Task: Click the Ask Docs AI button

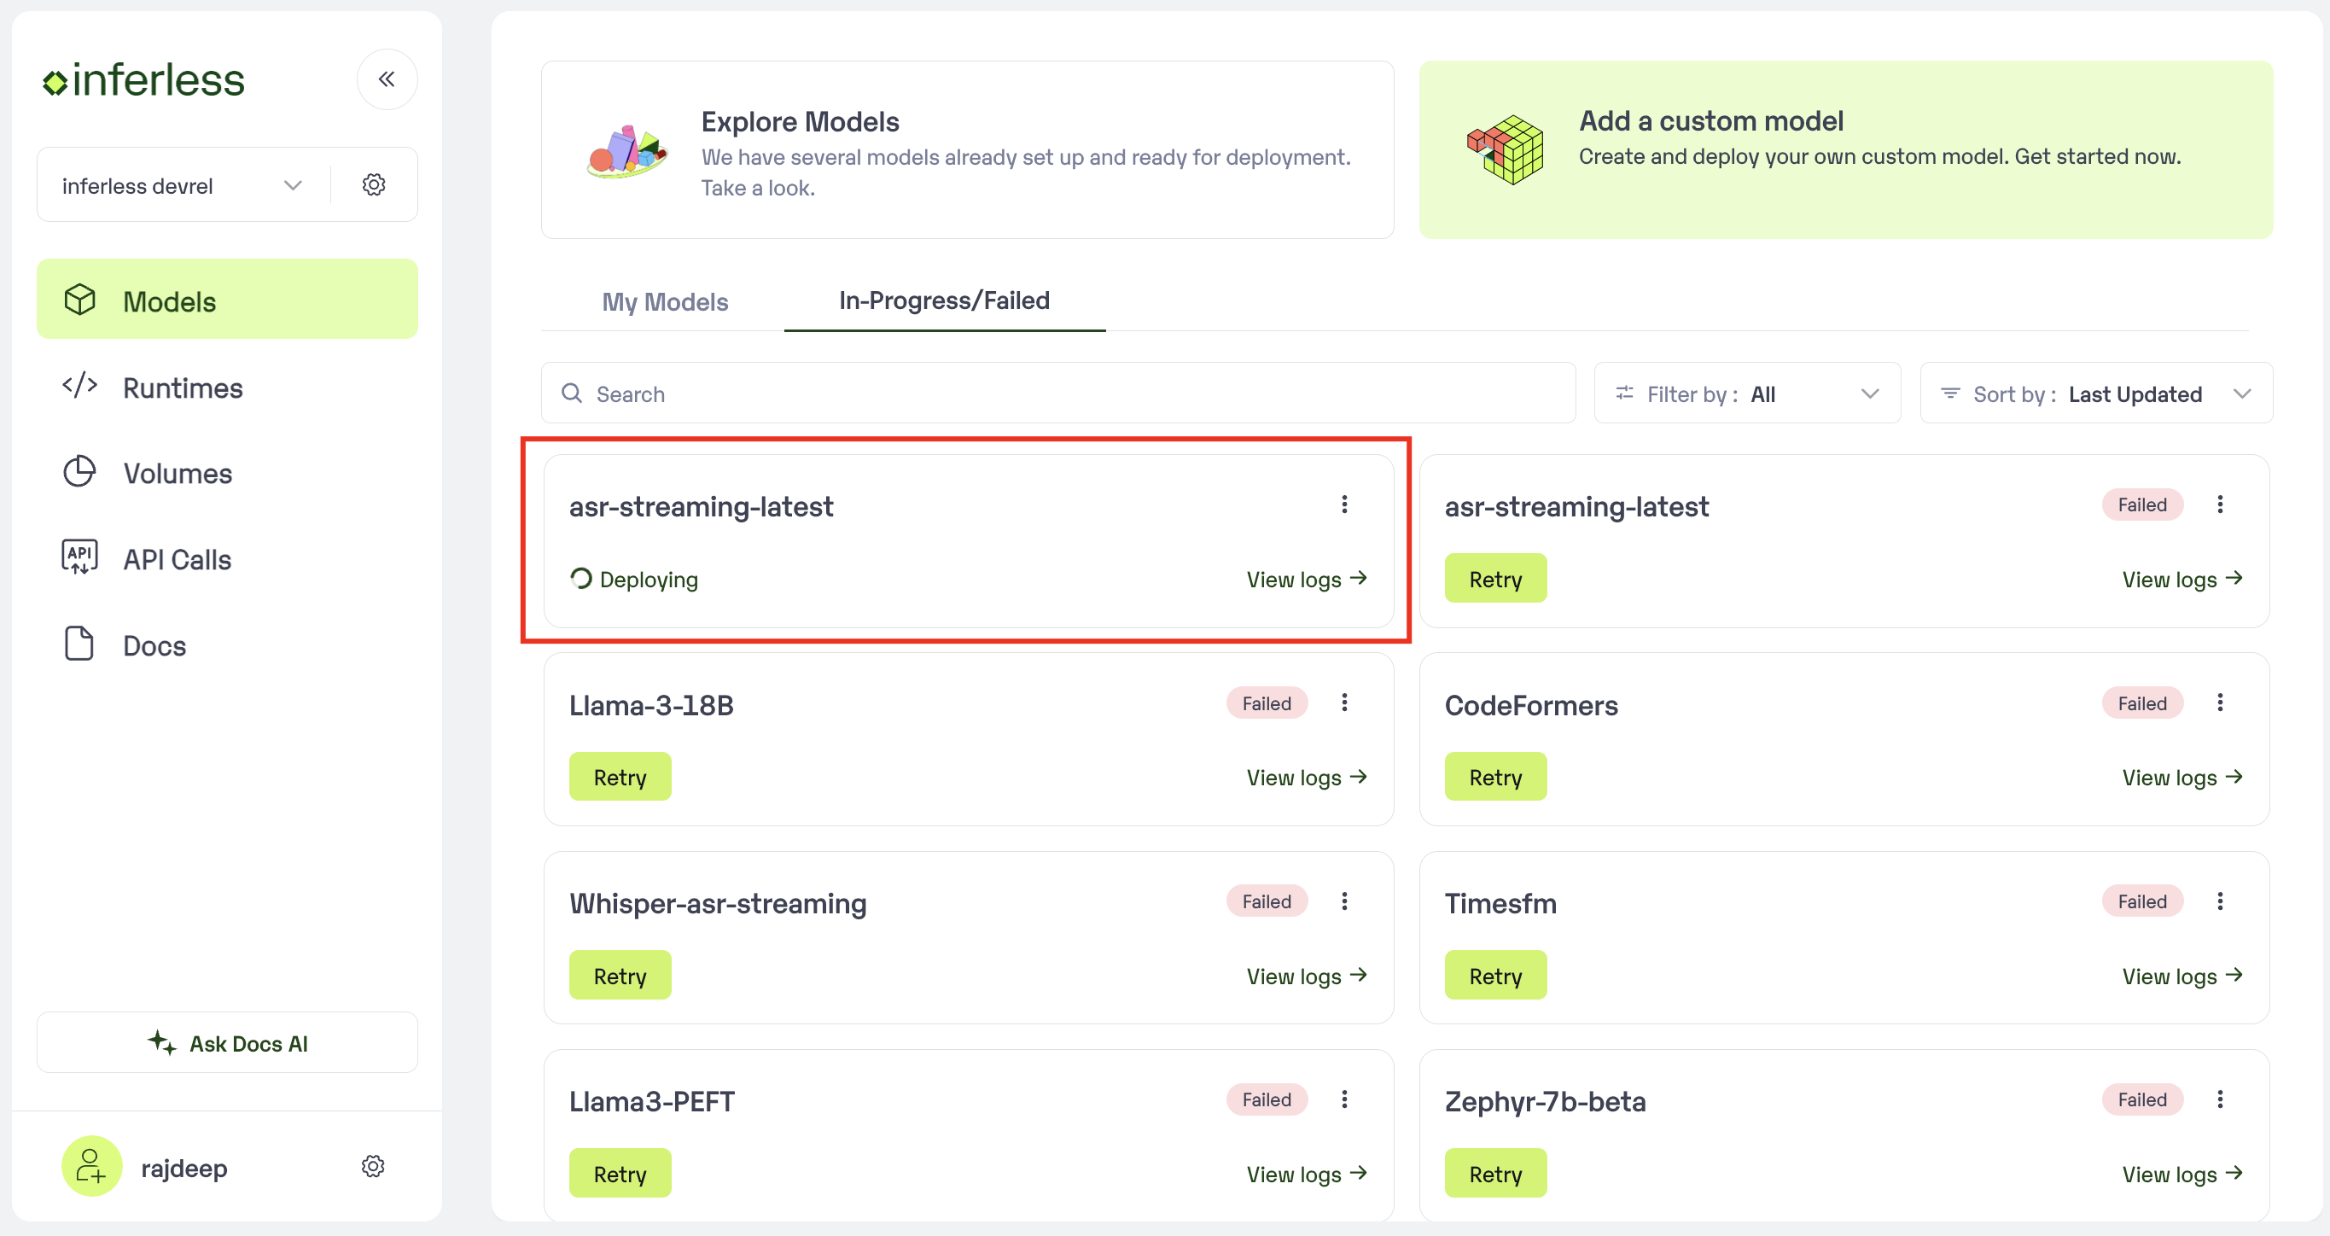Action: click(227, 1043)
